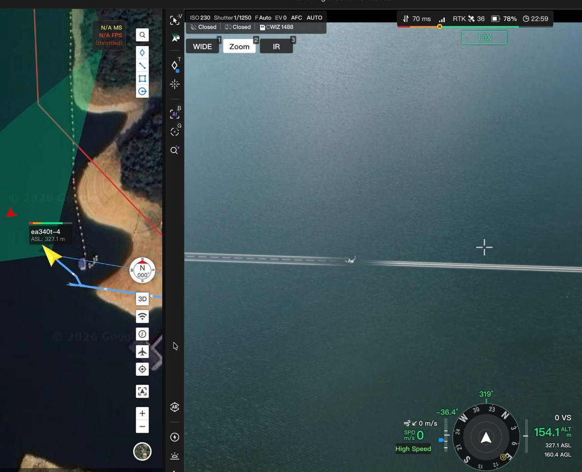Click the AUTO exposure mode label
Image resolution: width=582 pixels, height=472 pixels.
pyautogui.click(x=315, y=18)
